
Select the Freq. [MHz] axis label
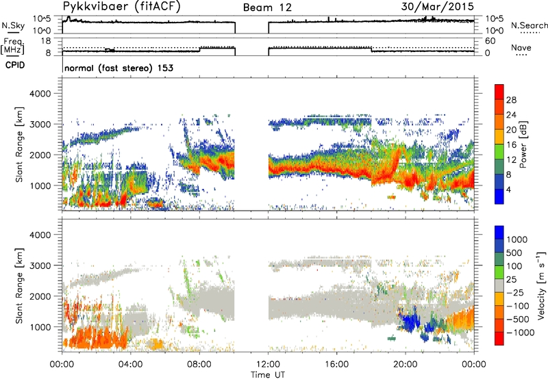(13, 46)
